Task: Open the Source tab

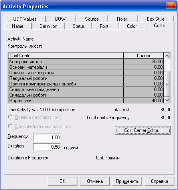Action: click(92, 19)
